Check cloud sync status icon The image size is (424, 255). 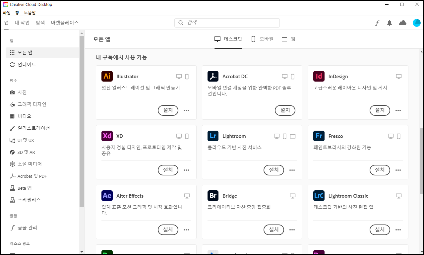tap(402, 23)
